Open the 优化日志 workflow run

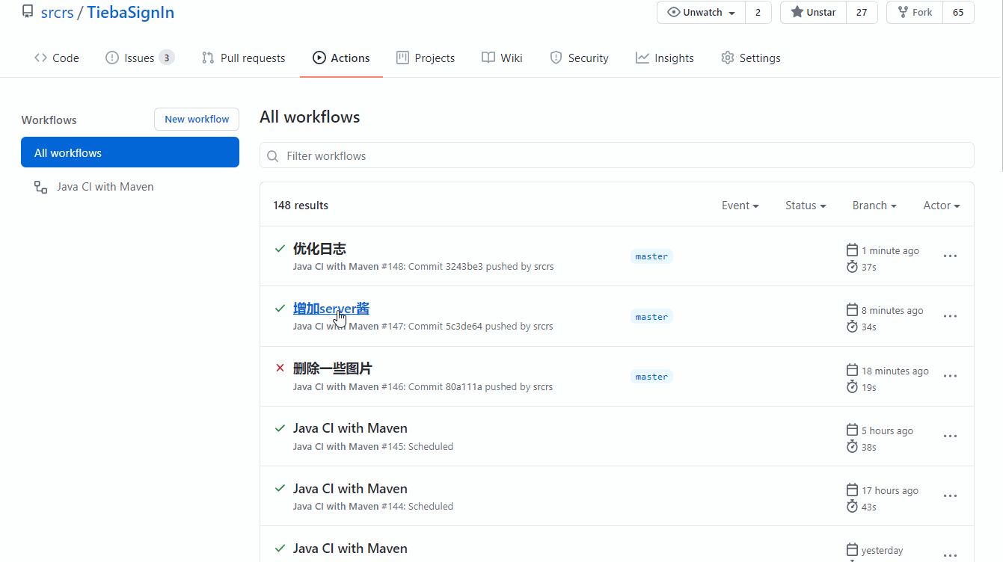tap(319, 249)
